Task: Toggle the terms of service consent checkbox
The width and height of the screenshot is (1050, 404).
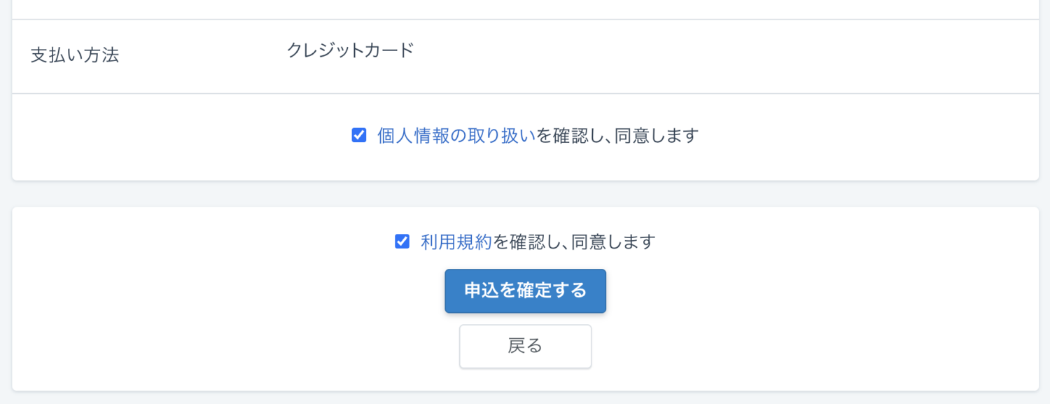Action: [401, 242]
